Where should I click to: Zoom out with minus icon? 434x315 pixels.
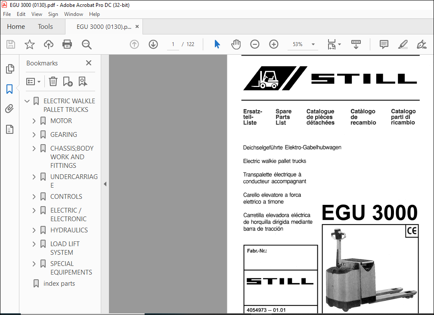254,44
